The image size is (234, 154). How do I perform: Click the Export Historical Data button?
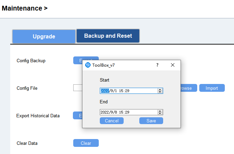point(77,116)
